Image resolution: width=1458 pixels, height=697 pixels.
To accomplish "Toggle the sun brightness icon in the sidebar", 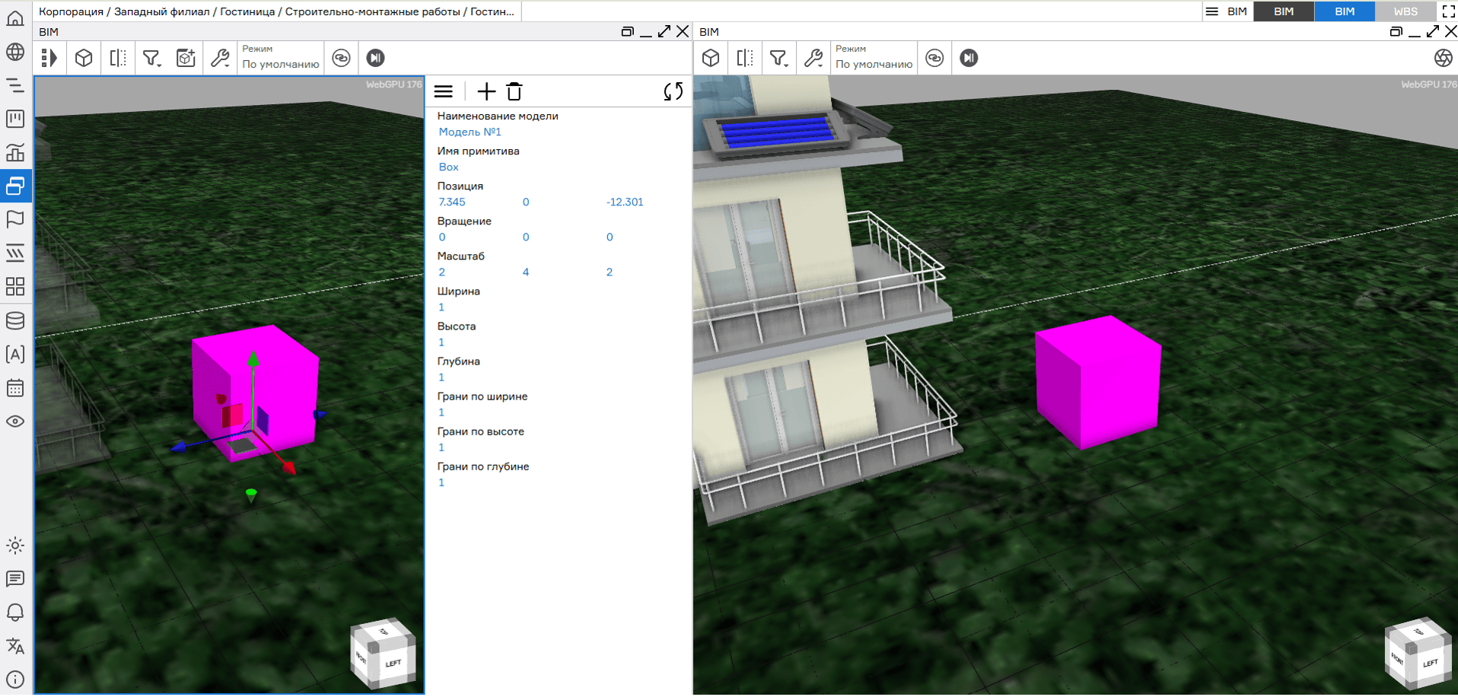I will pyautogui.click(x=15, y=546).
